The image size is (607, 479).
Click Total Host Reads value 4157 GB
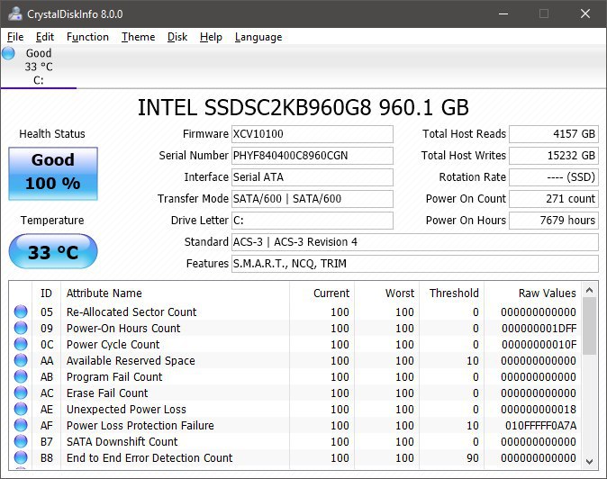pyautogui.click(x=554, y=134)
